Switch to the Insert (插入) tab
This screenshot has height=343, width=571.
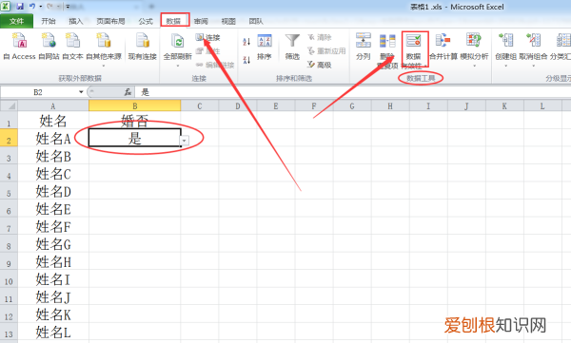[76, 21]
